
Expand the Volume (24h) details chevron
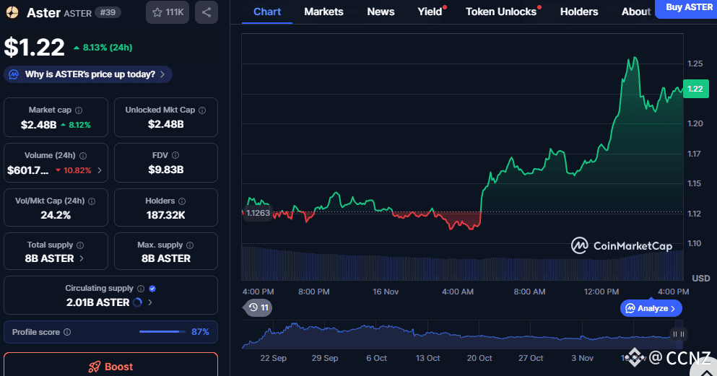99,171
